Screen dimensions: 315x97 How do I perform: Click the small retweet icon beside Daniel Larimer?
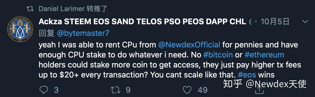pyautogui.click(x=30, y=9)
